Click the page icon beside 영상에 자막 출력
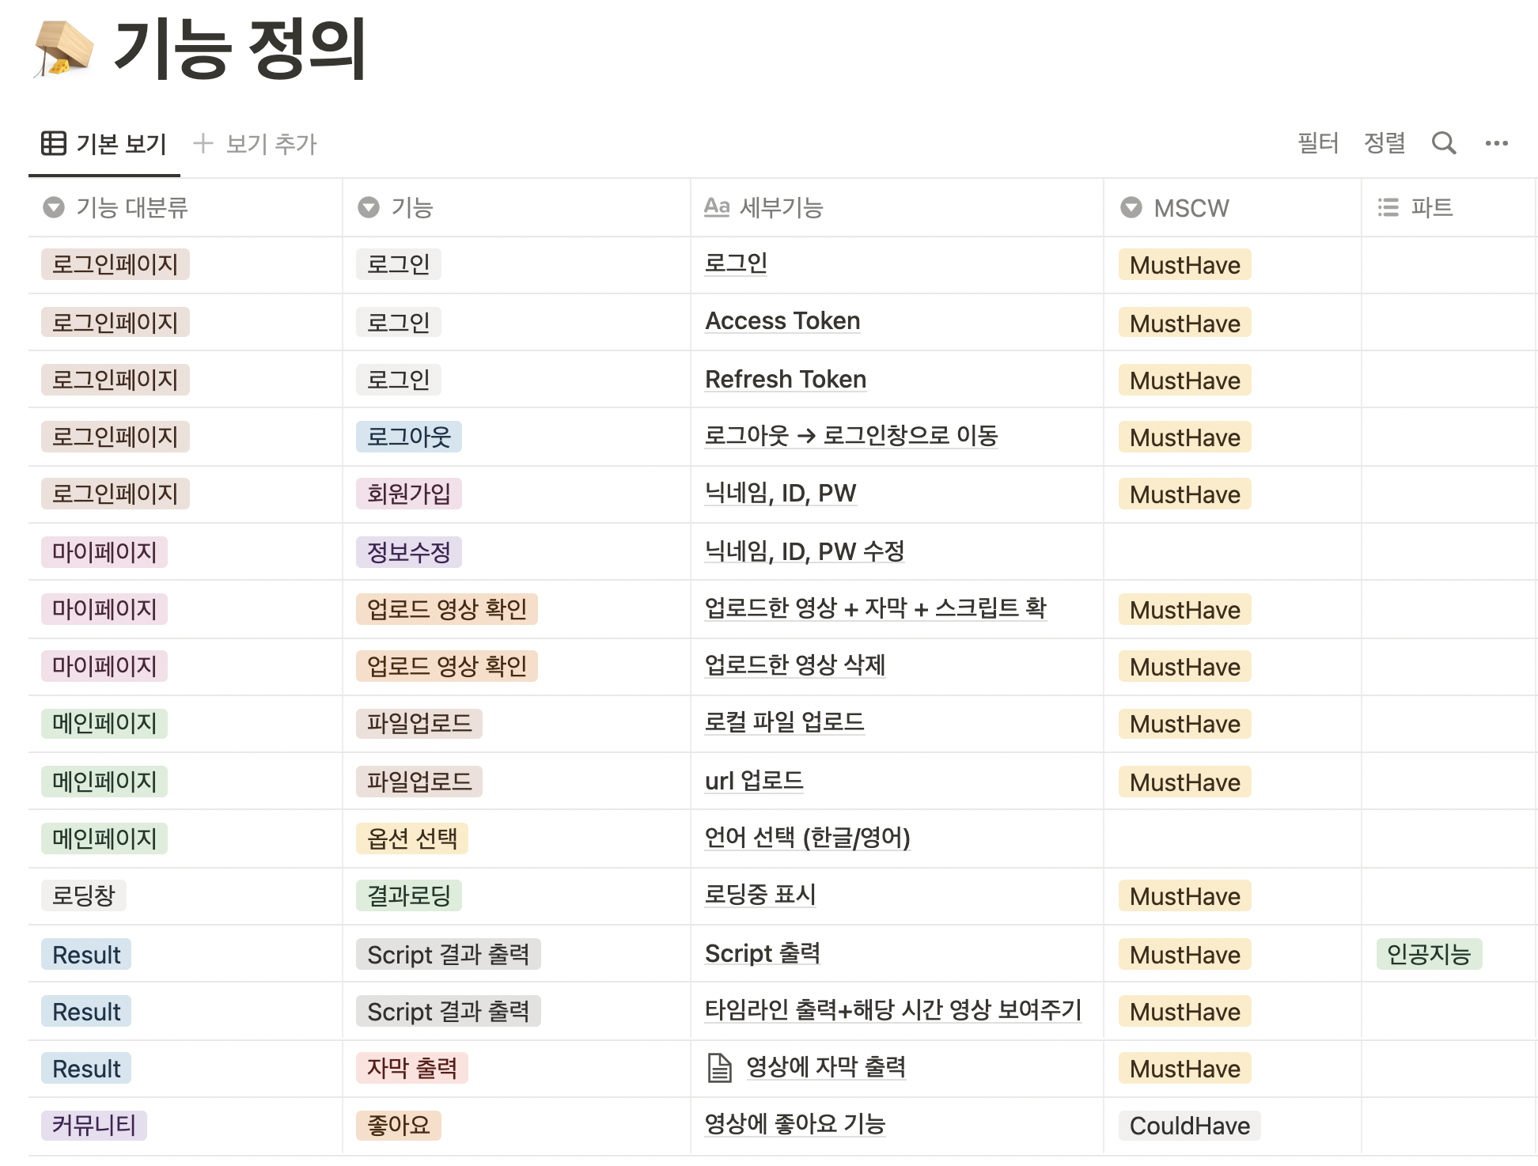The height and width of the screenshot is (1166, 1538). 718,1068
